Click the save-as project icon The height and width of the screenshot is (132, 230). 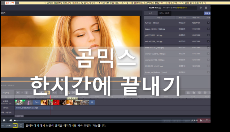(x=205, y=93)
